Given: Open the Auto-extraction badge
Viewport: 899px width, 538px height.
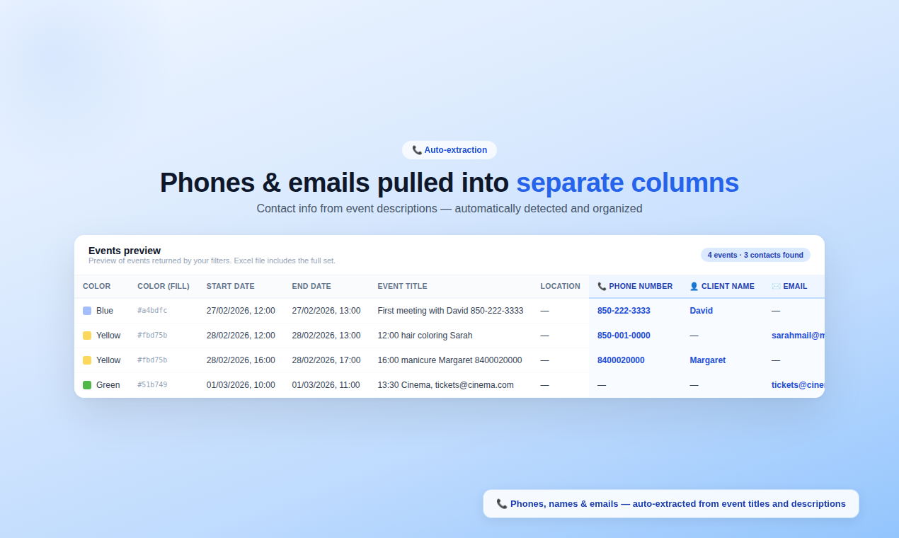Looking at the screenshot, I should (449, 149).
